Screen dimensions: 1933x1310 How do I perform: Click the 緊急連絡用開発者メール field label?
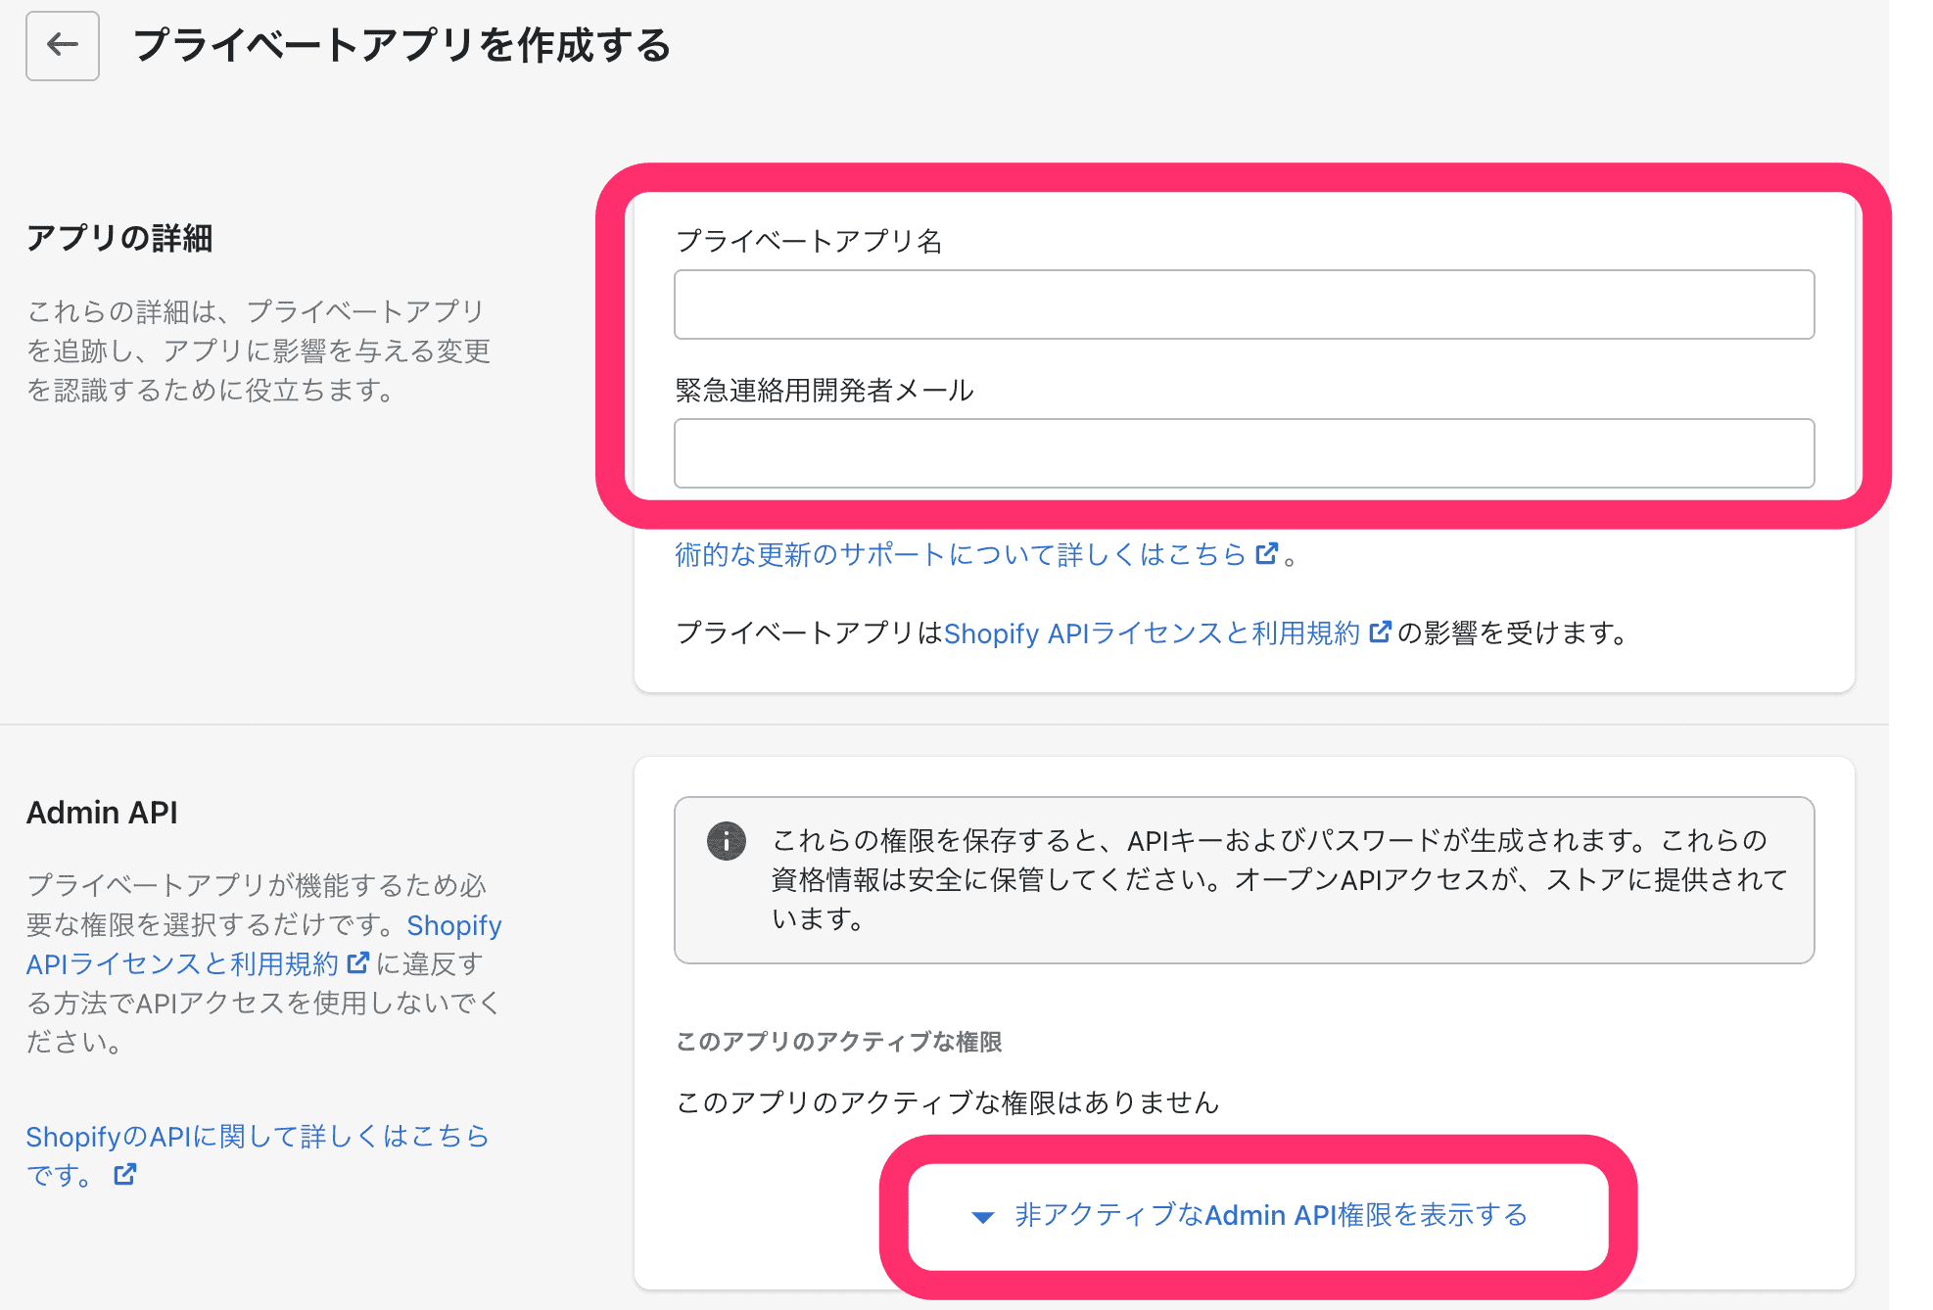click(824, 390)
